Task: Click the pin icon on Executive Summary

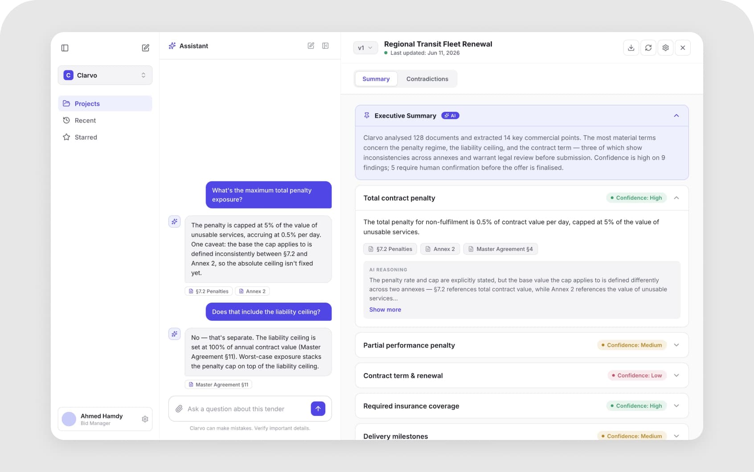Action: (x=367, y=115)
